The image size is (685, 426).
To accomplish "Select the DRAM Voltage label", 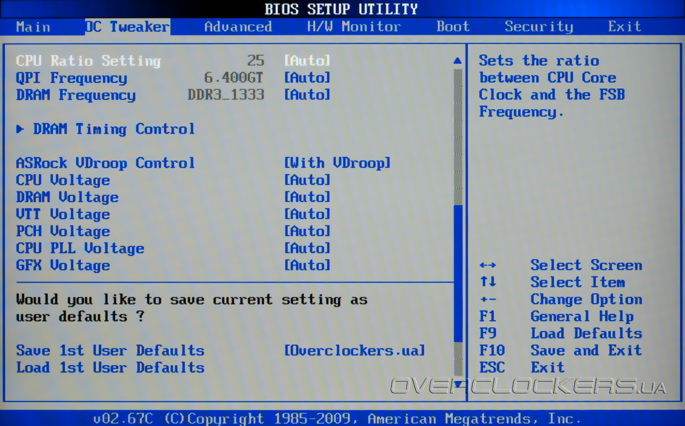I will pos(67,197).
